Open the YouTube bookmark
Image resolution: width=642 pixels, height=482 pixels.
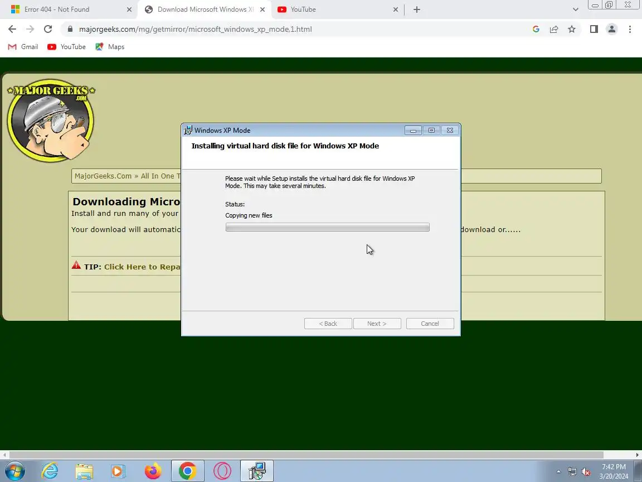tap(67, 47)
